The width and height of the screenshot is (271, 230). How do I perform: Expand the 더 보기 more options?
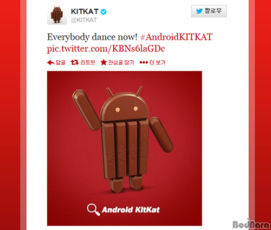coord(157,62)
